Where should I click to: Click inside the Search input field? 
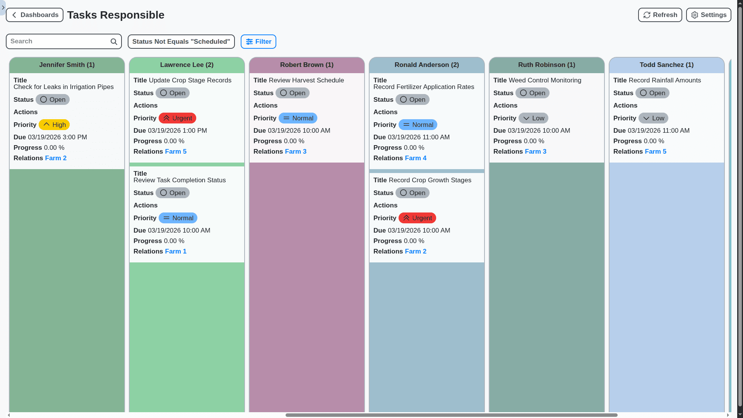tap(58, 41)
